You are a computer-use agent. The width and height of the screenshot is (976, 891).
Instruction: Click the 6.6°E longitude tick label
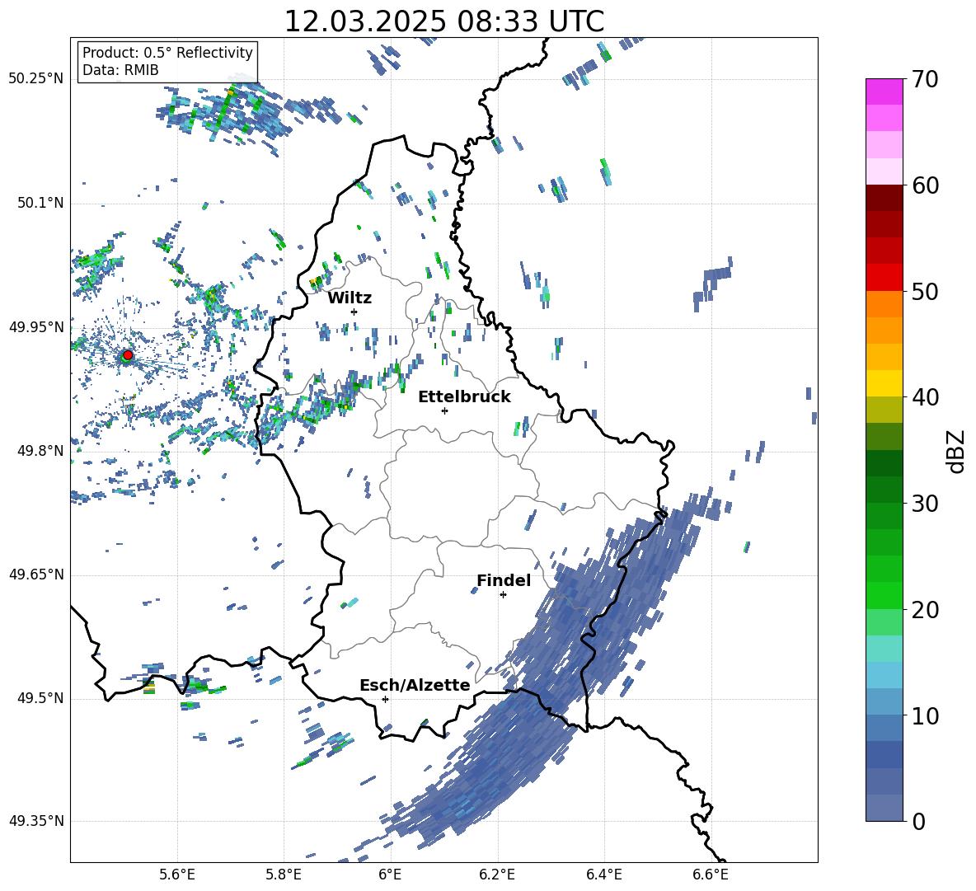[x=711, y=875]
